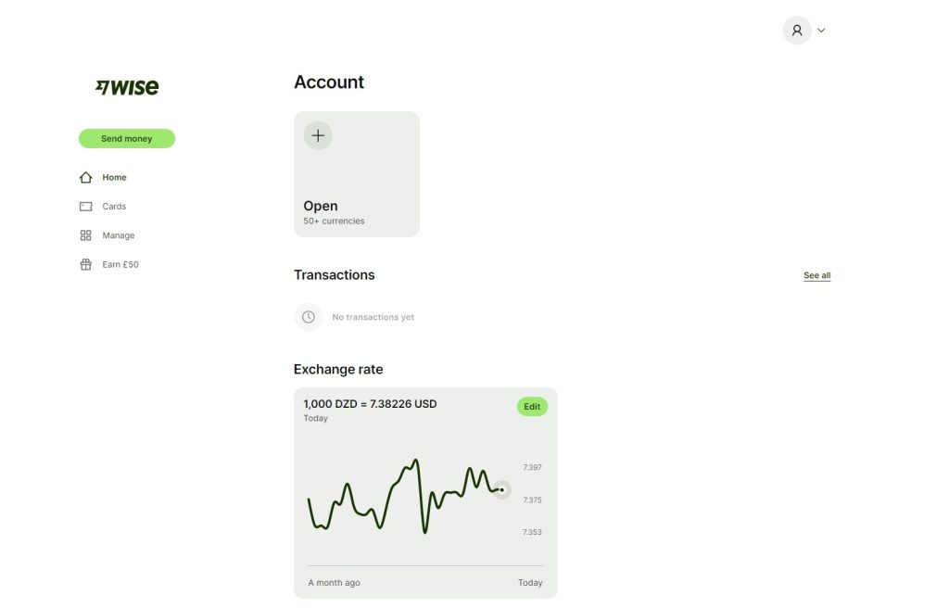The width and height of the screenshot is (949, 608).
Task: Click the exchange rate line chart
Action: tap(408, 496)
